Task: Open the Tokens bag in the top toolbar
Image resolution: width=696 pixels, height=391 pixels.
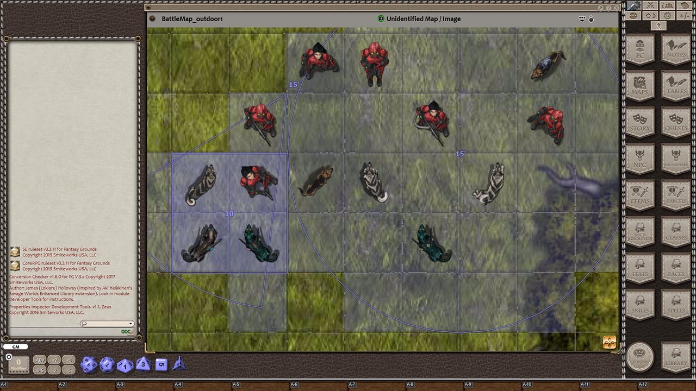Action: 686,5
